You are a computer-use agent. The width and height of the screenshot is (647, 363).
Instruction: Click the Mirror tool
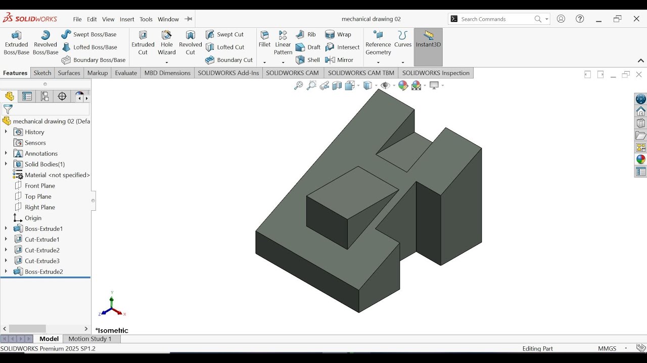click(339, 60)
